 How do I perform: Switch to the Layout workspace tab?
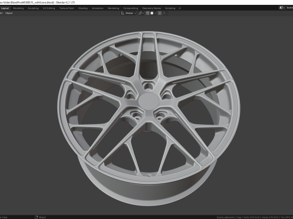point(5,9)
